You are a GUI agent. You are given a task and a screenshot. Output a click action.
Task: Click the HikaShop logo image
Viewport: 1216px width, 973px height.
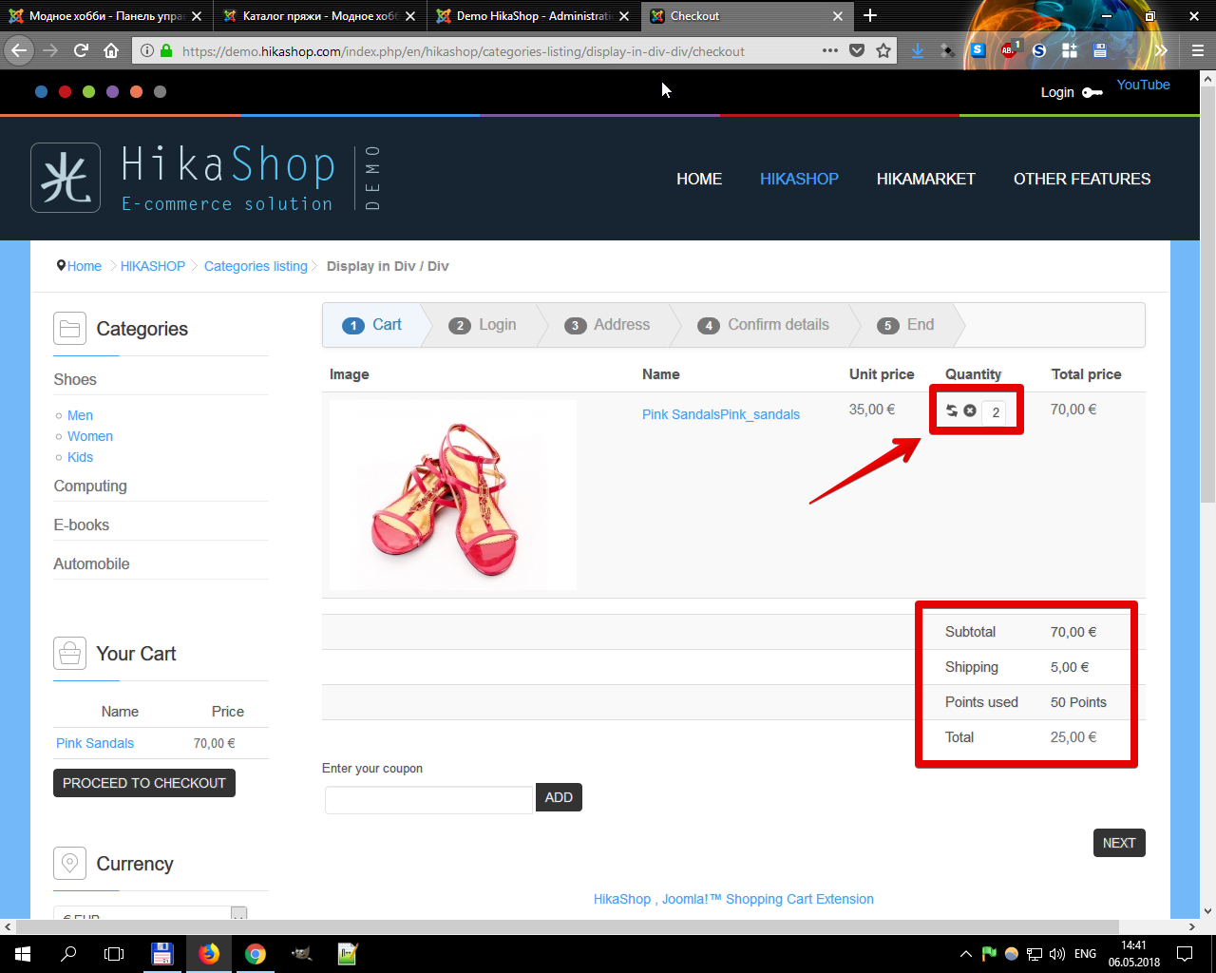pos(206,178)
